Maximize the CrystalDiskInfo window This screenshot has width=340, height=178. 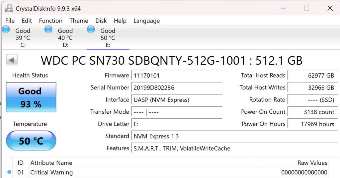click(x=306, y=8)
